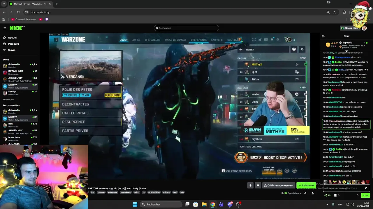This screenshot has height=209, width=373.
Task: Open a new Chrome tab with plus
Action: [x=57, y=4]
